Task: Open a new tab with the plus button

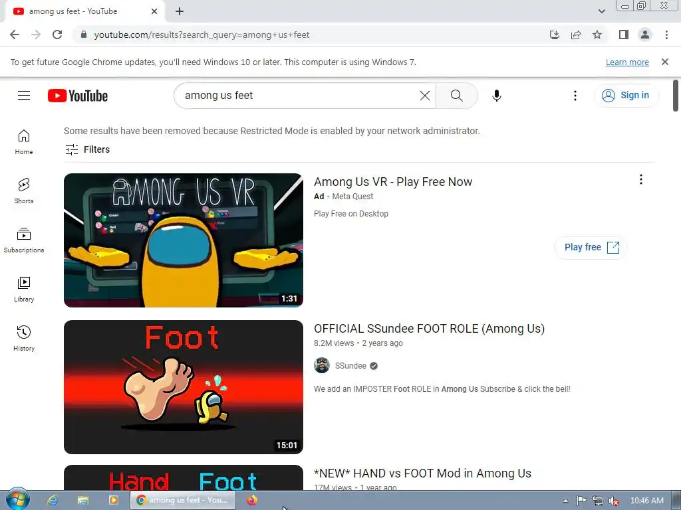Action: (180, 11)
